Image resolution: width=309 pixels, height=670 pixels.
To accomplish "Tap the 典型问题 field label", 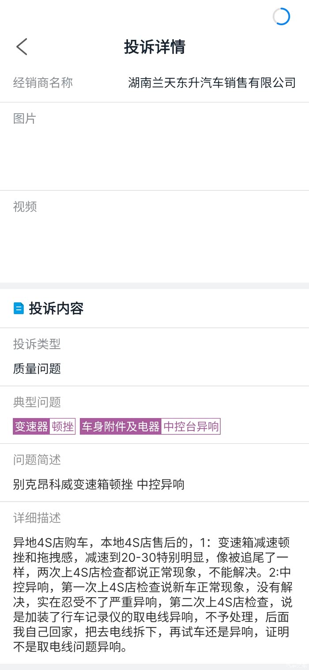I will pos(37,402).
